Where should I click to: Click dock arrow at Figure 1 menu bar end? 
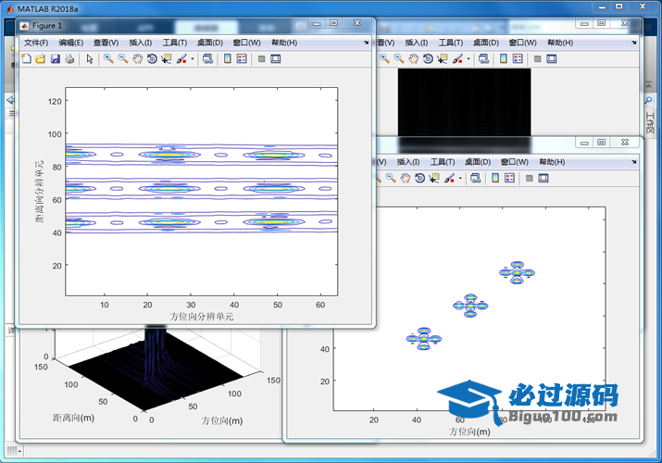pos(363,42)
